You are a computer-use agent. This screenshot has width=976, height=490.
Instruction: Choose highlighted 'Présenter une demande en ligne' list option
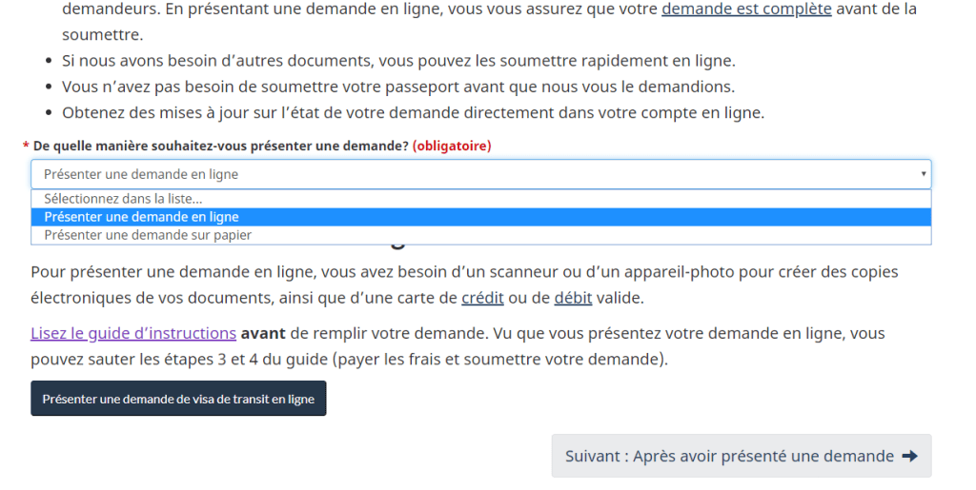(481, 217)
